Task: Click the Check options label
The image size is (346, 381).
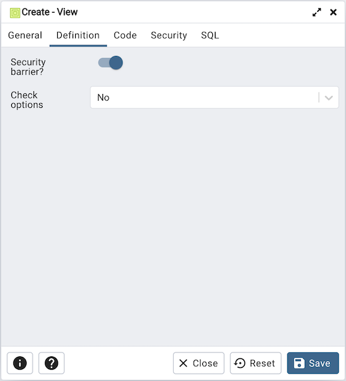Action: click(27, 100)
